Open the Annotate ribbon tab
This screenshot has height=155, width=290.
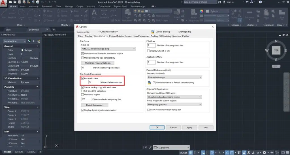34,6
